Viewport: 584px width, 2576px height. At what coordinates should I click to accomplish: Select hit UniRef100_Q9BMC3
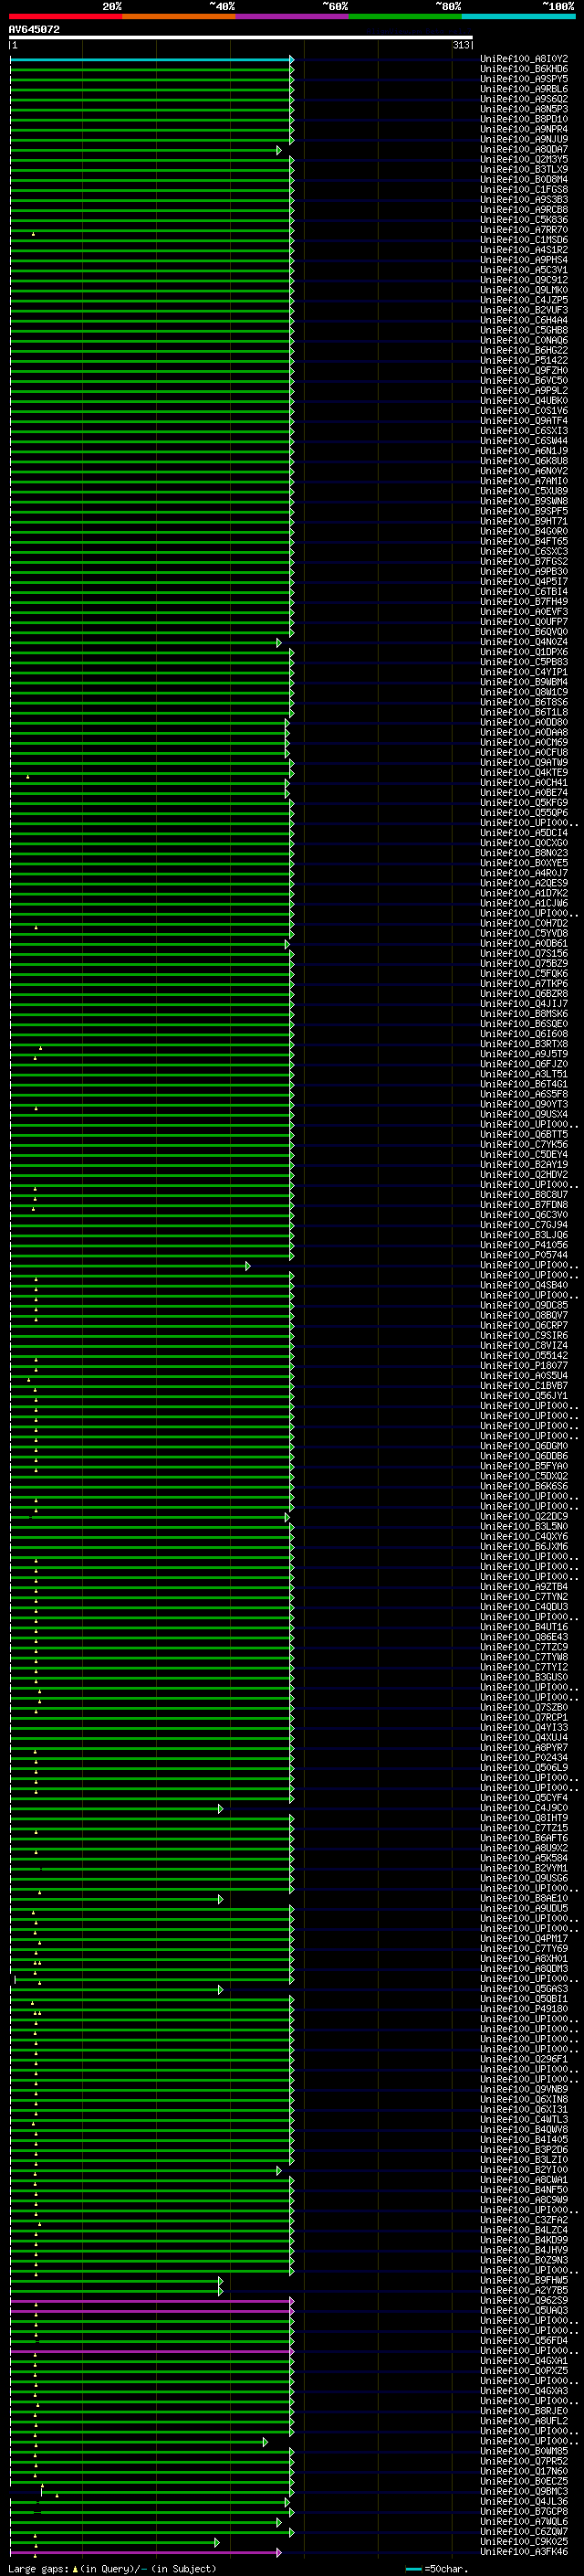pyautogui.click(x=524, y=2492)
